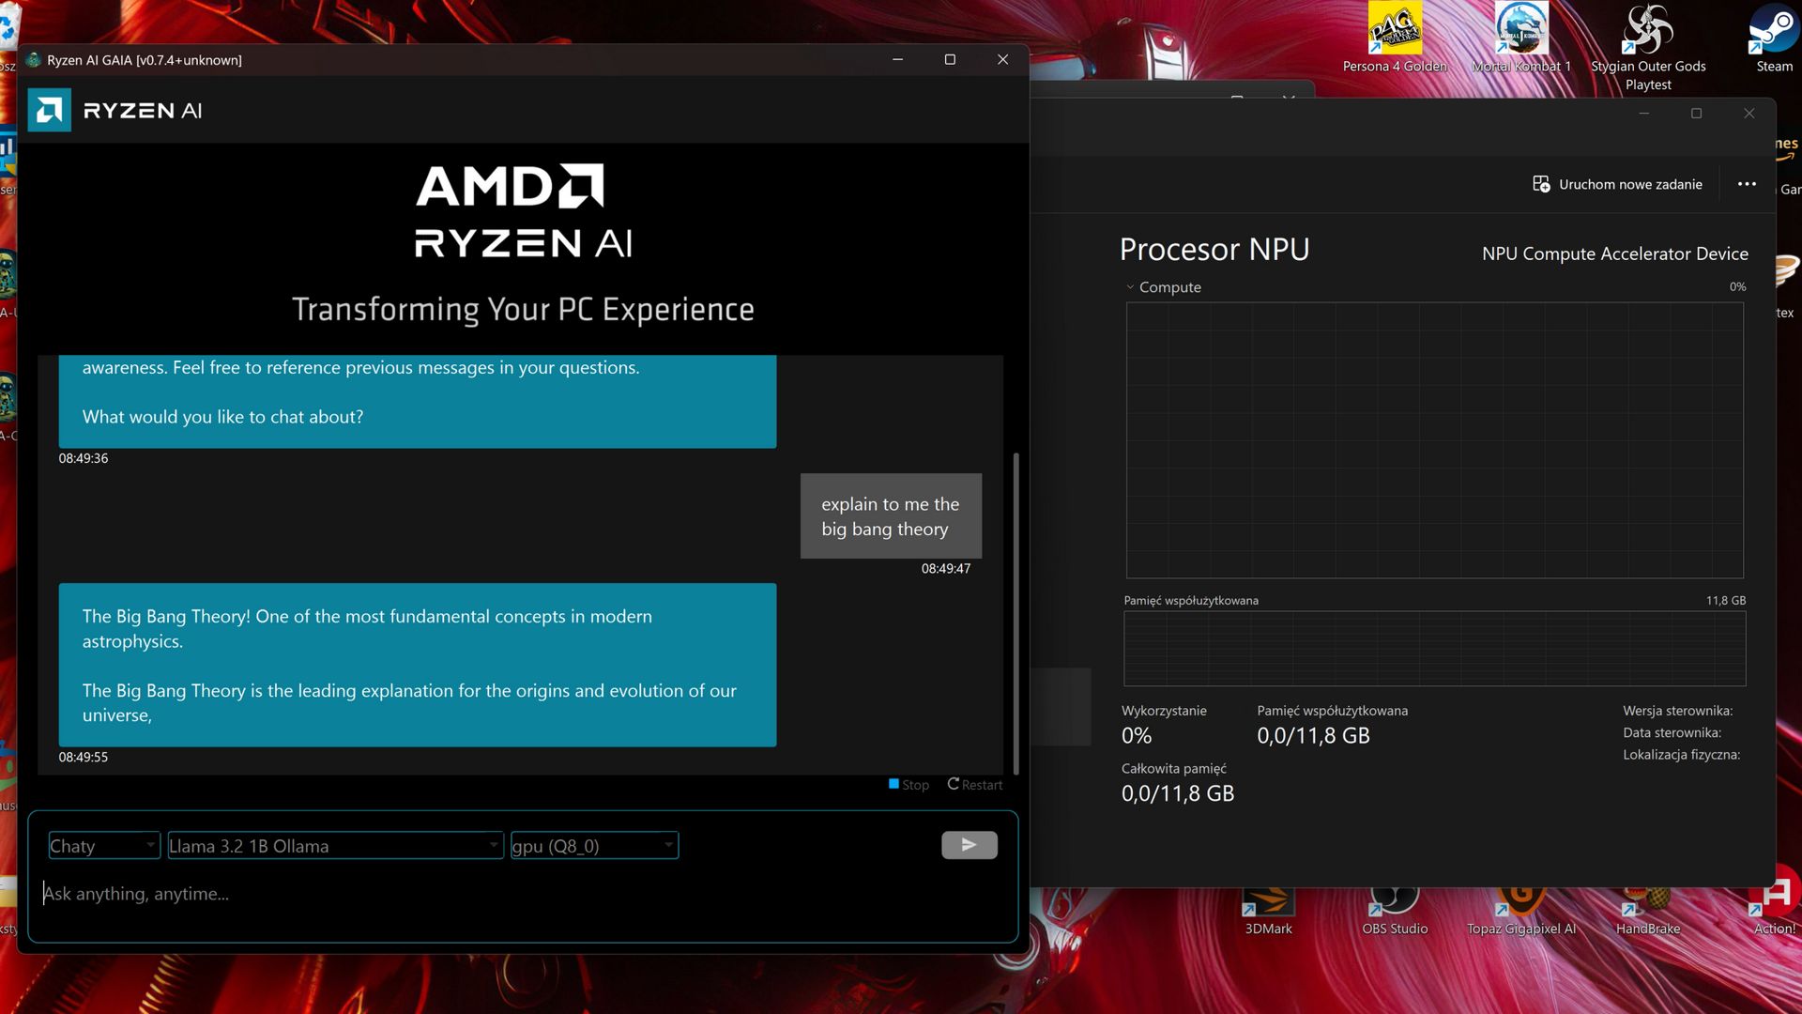1802x1014 pixels.
Task: Open the Chaty agent dropdown
Action: click(104, 846)
